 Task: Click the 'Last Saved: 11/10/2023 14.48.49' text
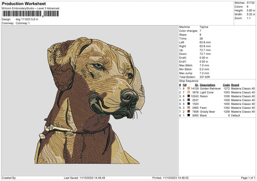[84, 178]
